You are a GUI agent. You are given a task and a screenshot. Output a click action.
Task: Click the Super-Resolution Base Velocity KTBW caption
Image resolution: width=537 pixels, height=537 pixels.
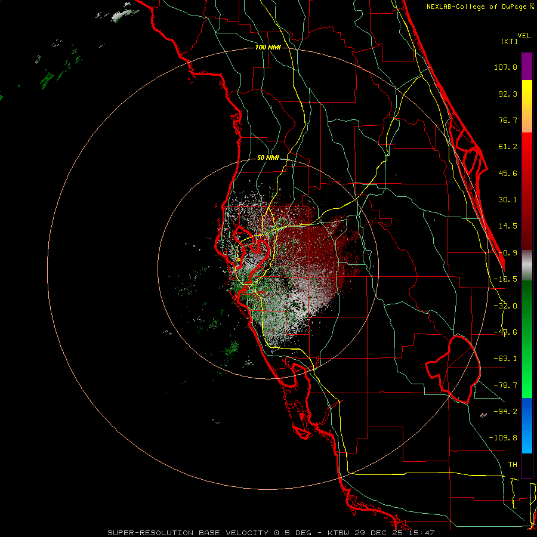(x=271, y=533)
